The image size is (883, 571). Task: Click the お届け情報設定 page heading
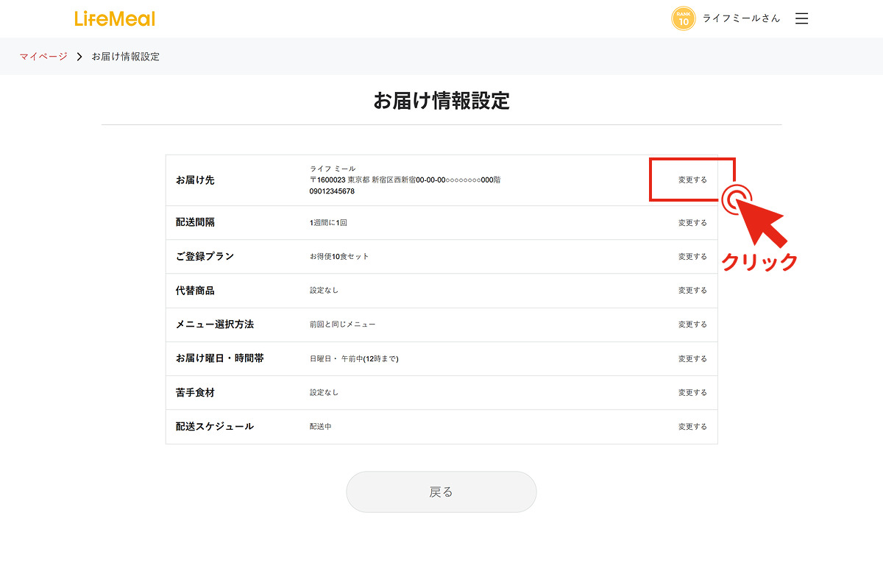441,102
